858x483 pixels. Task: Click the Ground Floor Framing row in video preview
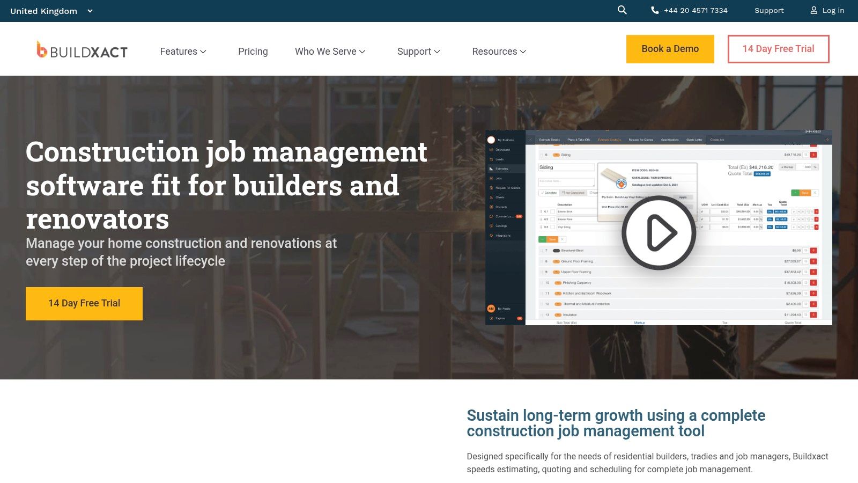(679, 261)
